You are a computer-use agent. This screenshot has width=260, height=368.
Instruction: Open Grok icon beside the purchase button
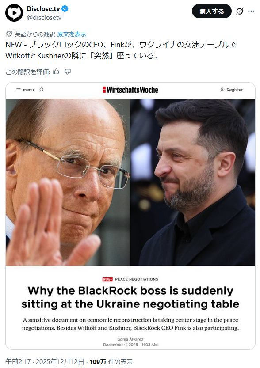tap(240, 11)
